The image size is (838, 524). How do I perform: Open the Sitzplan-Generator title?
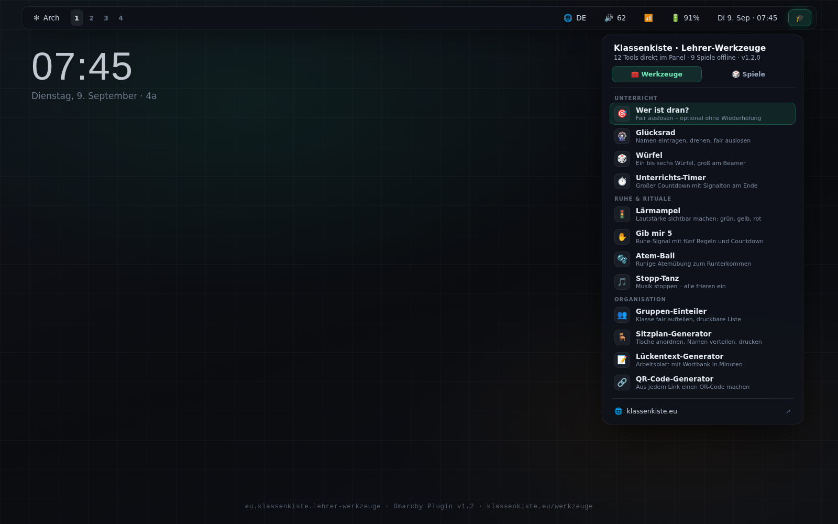[x=674, y=334]
